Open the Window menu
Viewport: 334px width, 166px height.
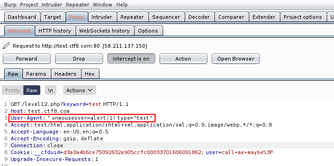coord(103,5)
